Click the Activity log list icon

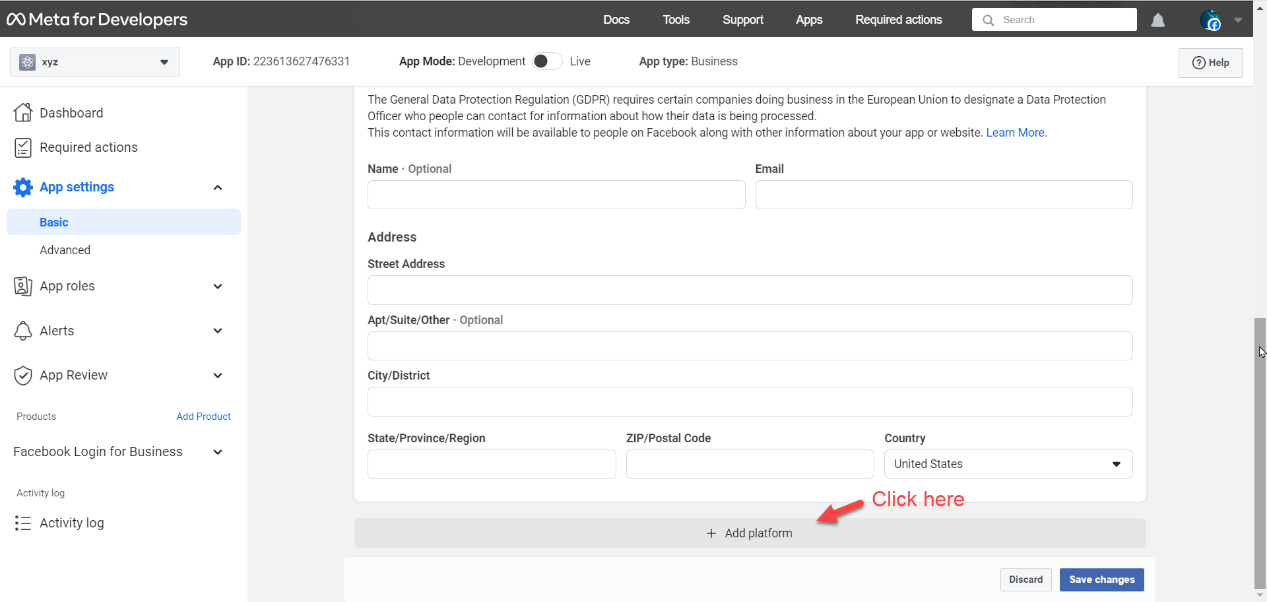(23, 523)
